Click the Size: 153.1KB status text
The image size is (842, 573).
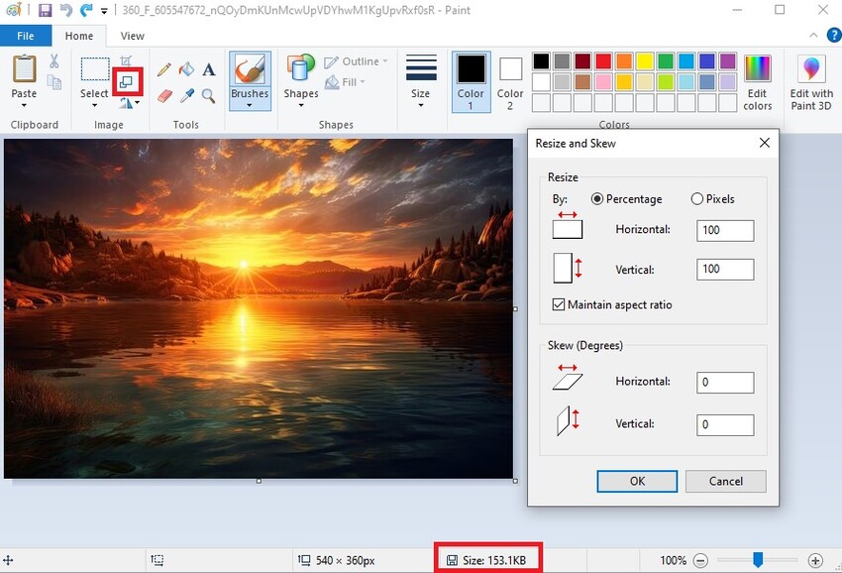click(x=494, y=561)
